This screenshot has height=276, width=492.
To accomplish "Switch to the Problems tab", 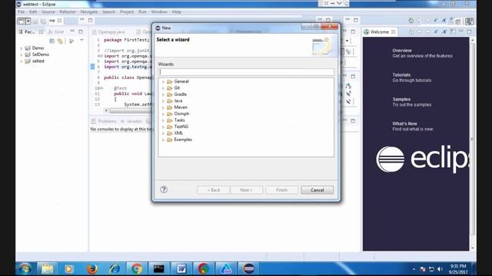I will pyautogui.click(x=105, y=121).
